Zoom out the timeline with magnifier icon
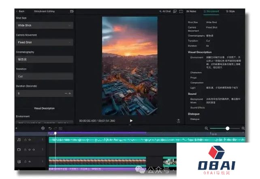This screenshot has height=179, width=260. 206,128
